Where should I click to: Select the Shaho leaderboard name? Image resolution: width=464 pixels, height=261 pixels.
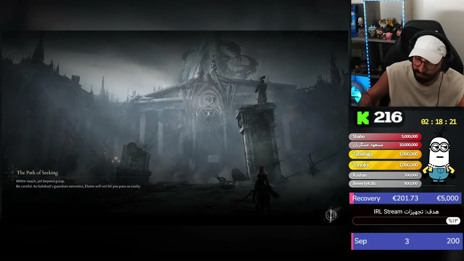click(359, 137)
